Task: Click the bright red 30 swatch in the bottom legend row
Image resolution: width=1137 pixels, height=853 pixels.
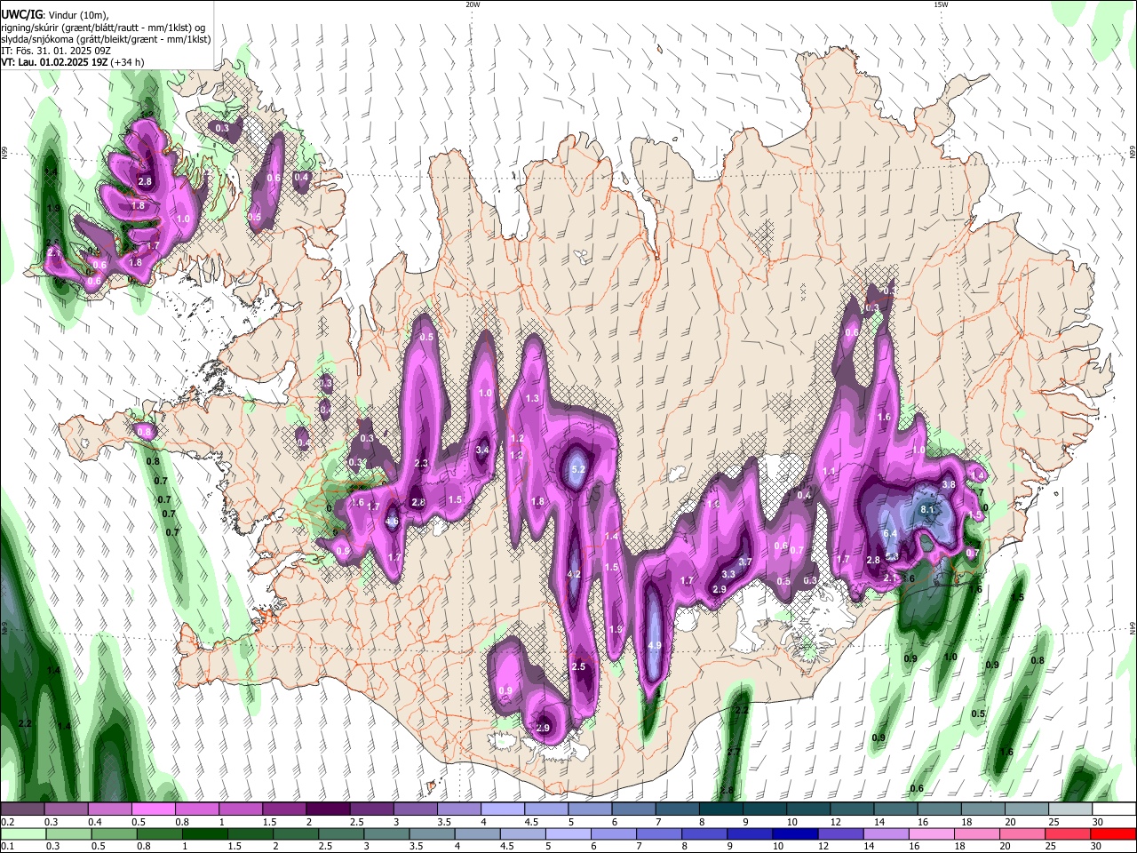Action: pos(1113,833)
